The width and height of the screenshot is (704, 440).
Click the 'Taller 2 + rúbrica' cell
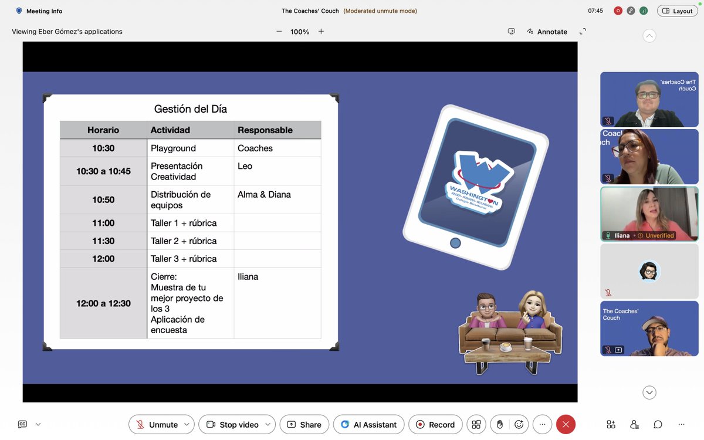coord(191,241)
